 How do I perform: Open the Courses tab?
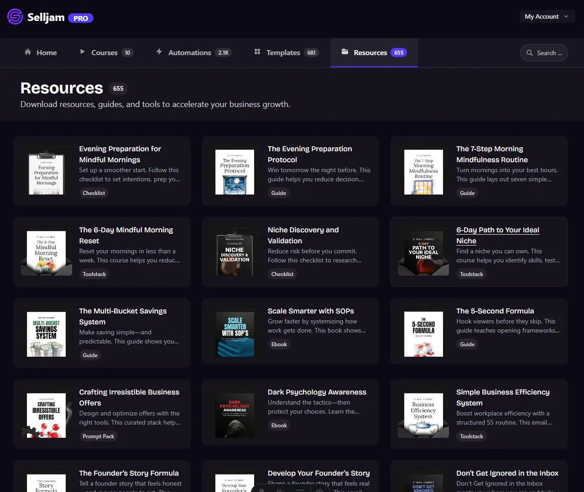(x=104, y=53)
